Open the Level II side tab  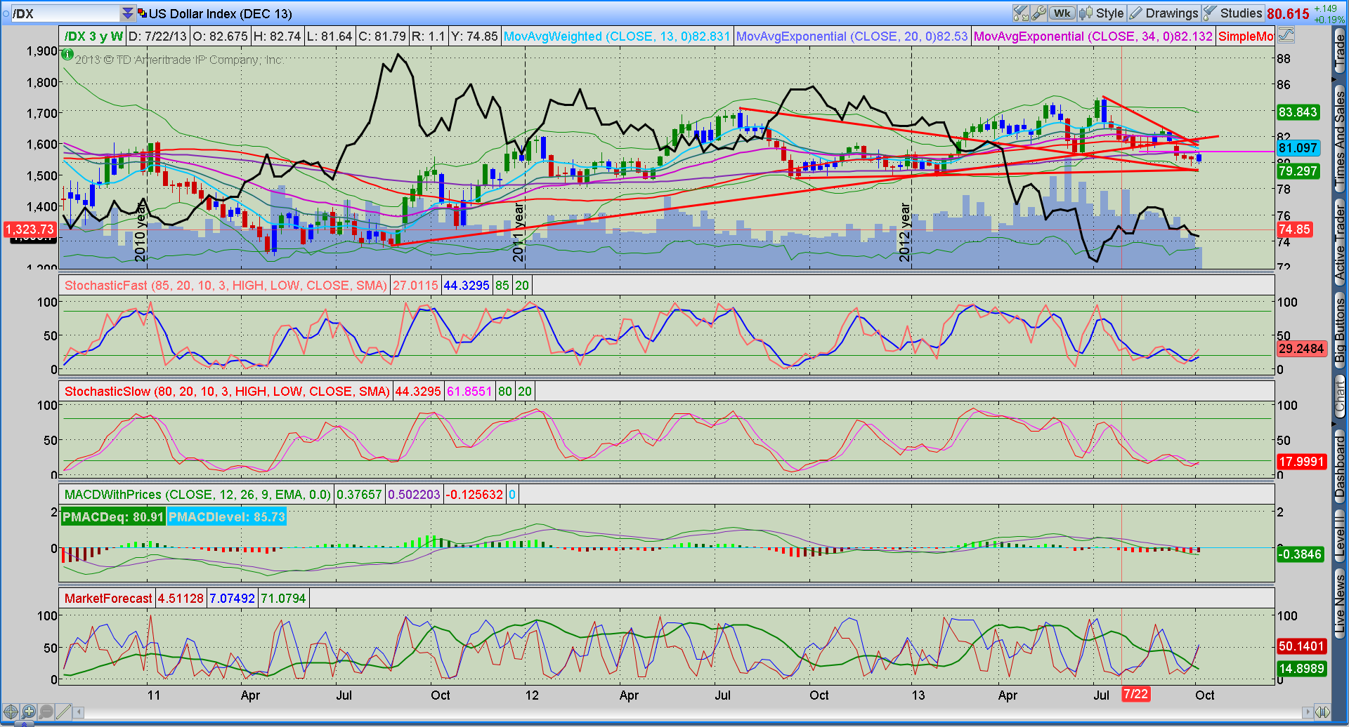1340,535
